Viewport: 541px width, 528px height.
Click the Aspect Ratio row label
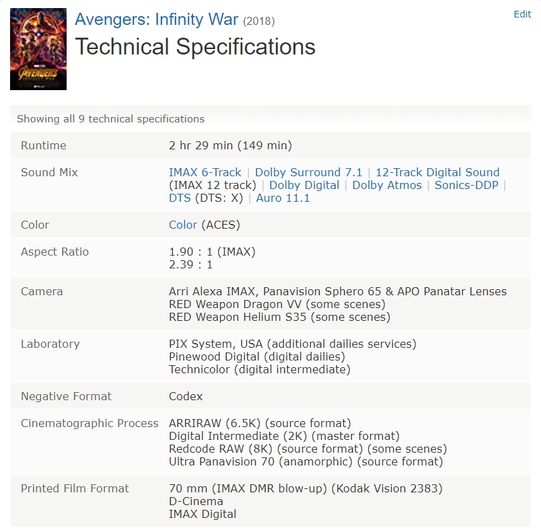(x=55, y=252)
